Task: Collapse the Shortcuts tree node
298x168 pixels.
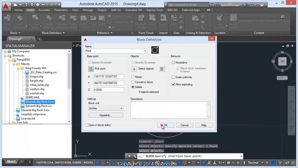Action: [x=5, y=56]
